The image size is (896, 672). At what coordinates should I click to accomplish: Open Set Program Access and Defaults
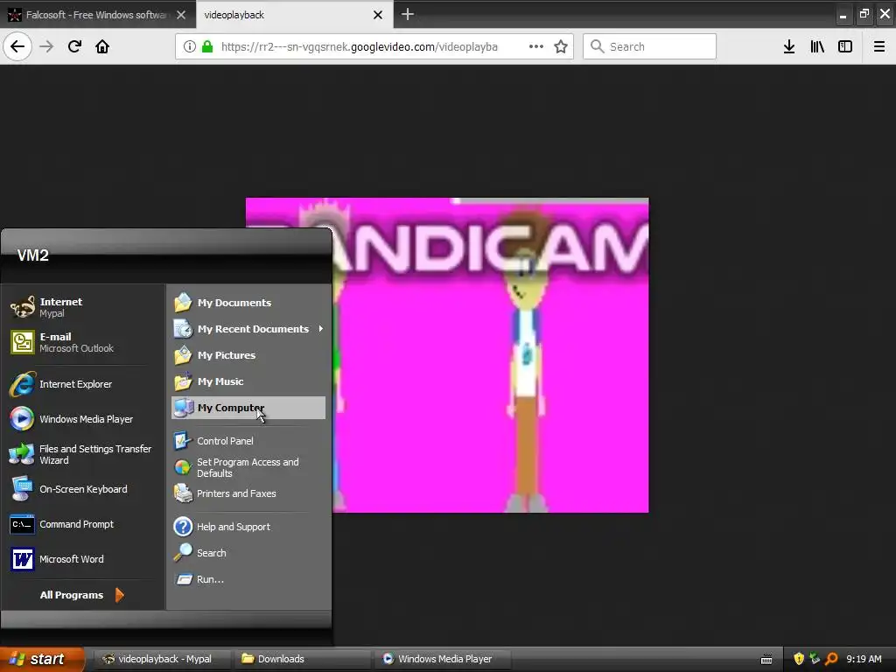[x=248, y=467]
